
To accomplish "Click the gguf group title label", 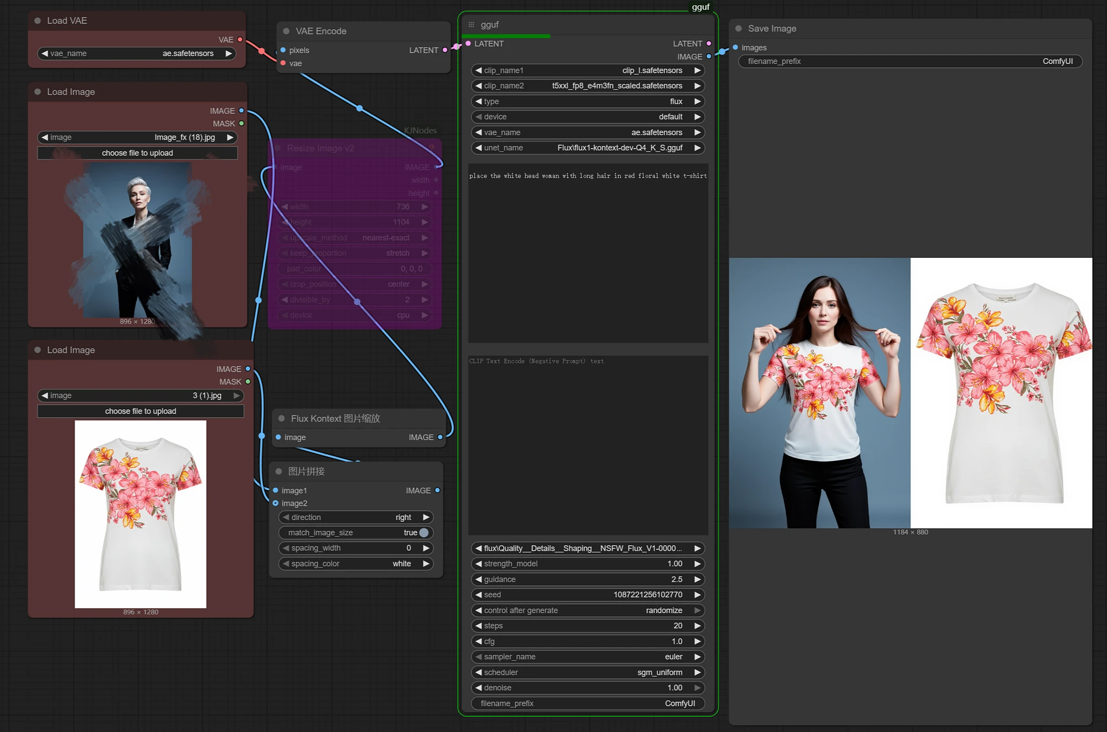I will [701, 7].
